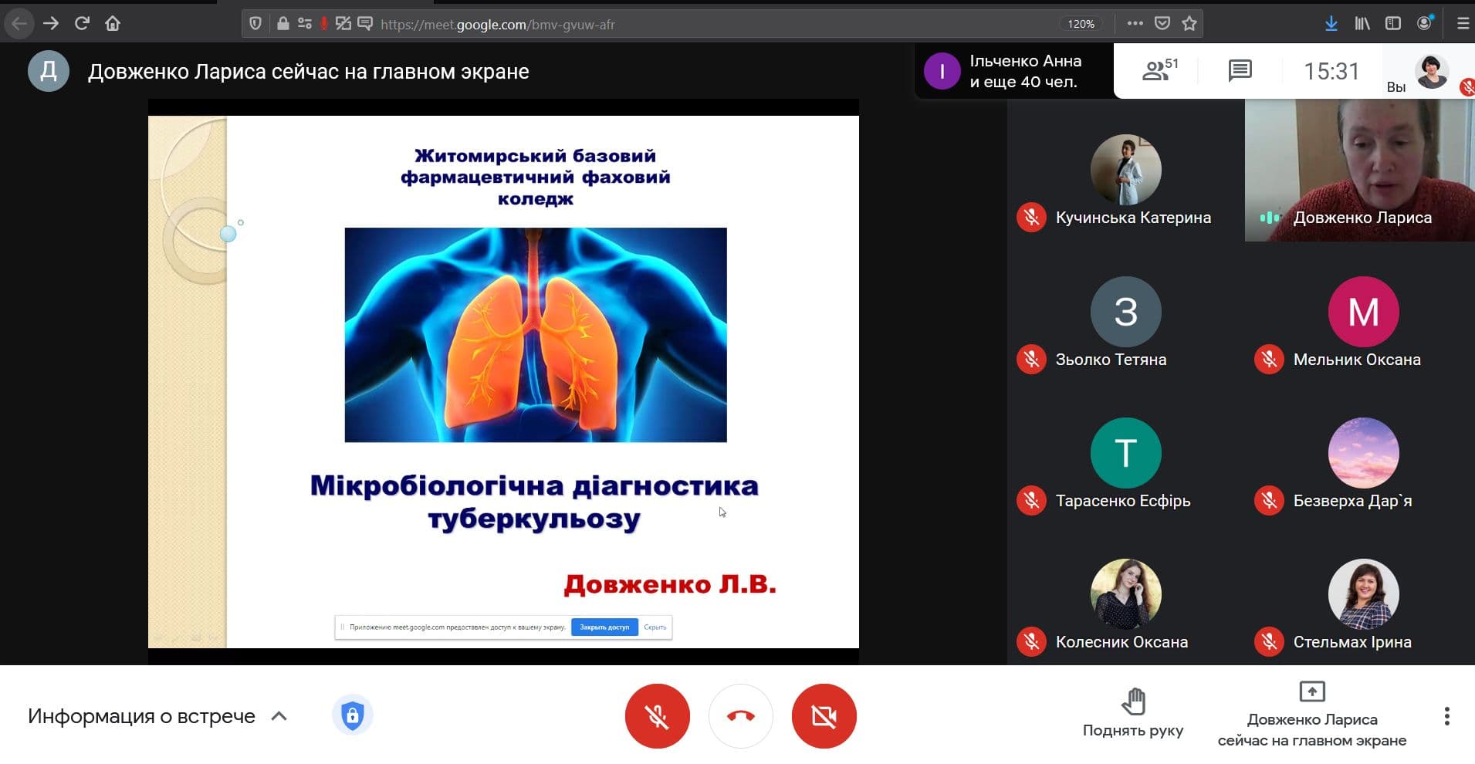This screenshot has width=1475, height=764.
Task: Click the Скрыть link in shared screen
Action: [x=655, y=627]
